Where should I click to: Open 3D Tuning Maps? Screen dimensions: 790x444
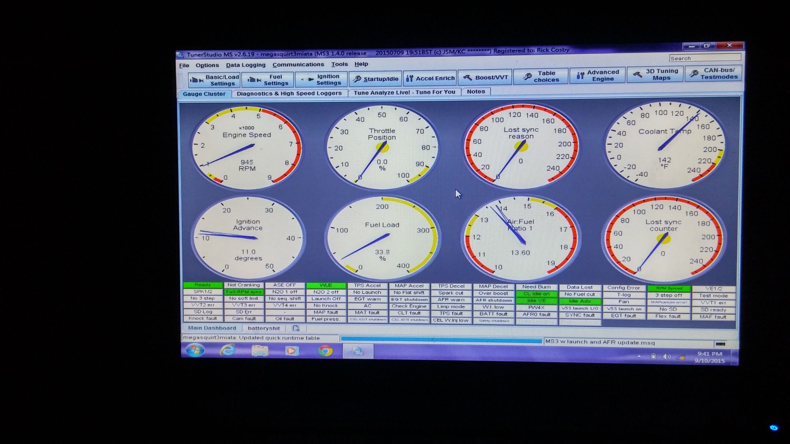pos(655,74)
